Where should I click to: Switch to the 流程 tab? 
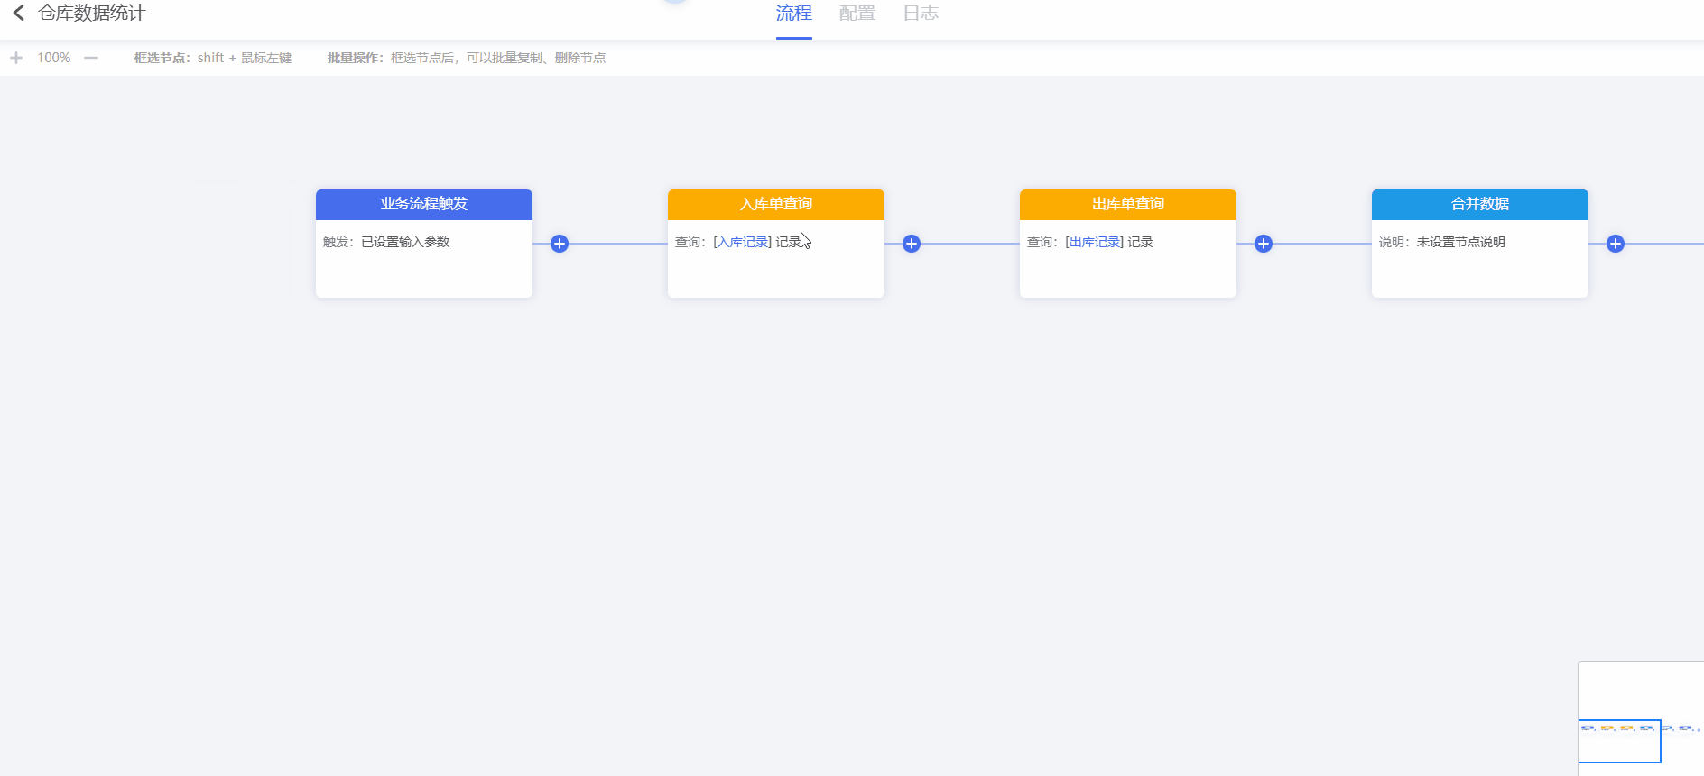pos(793,14)
